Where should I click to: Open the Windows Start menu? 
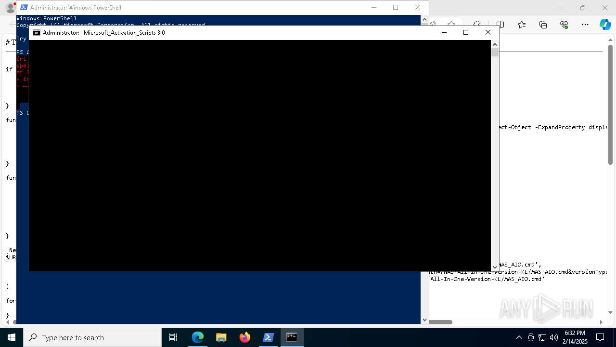[12, 337]
